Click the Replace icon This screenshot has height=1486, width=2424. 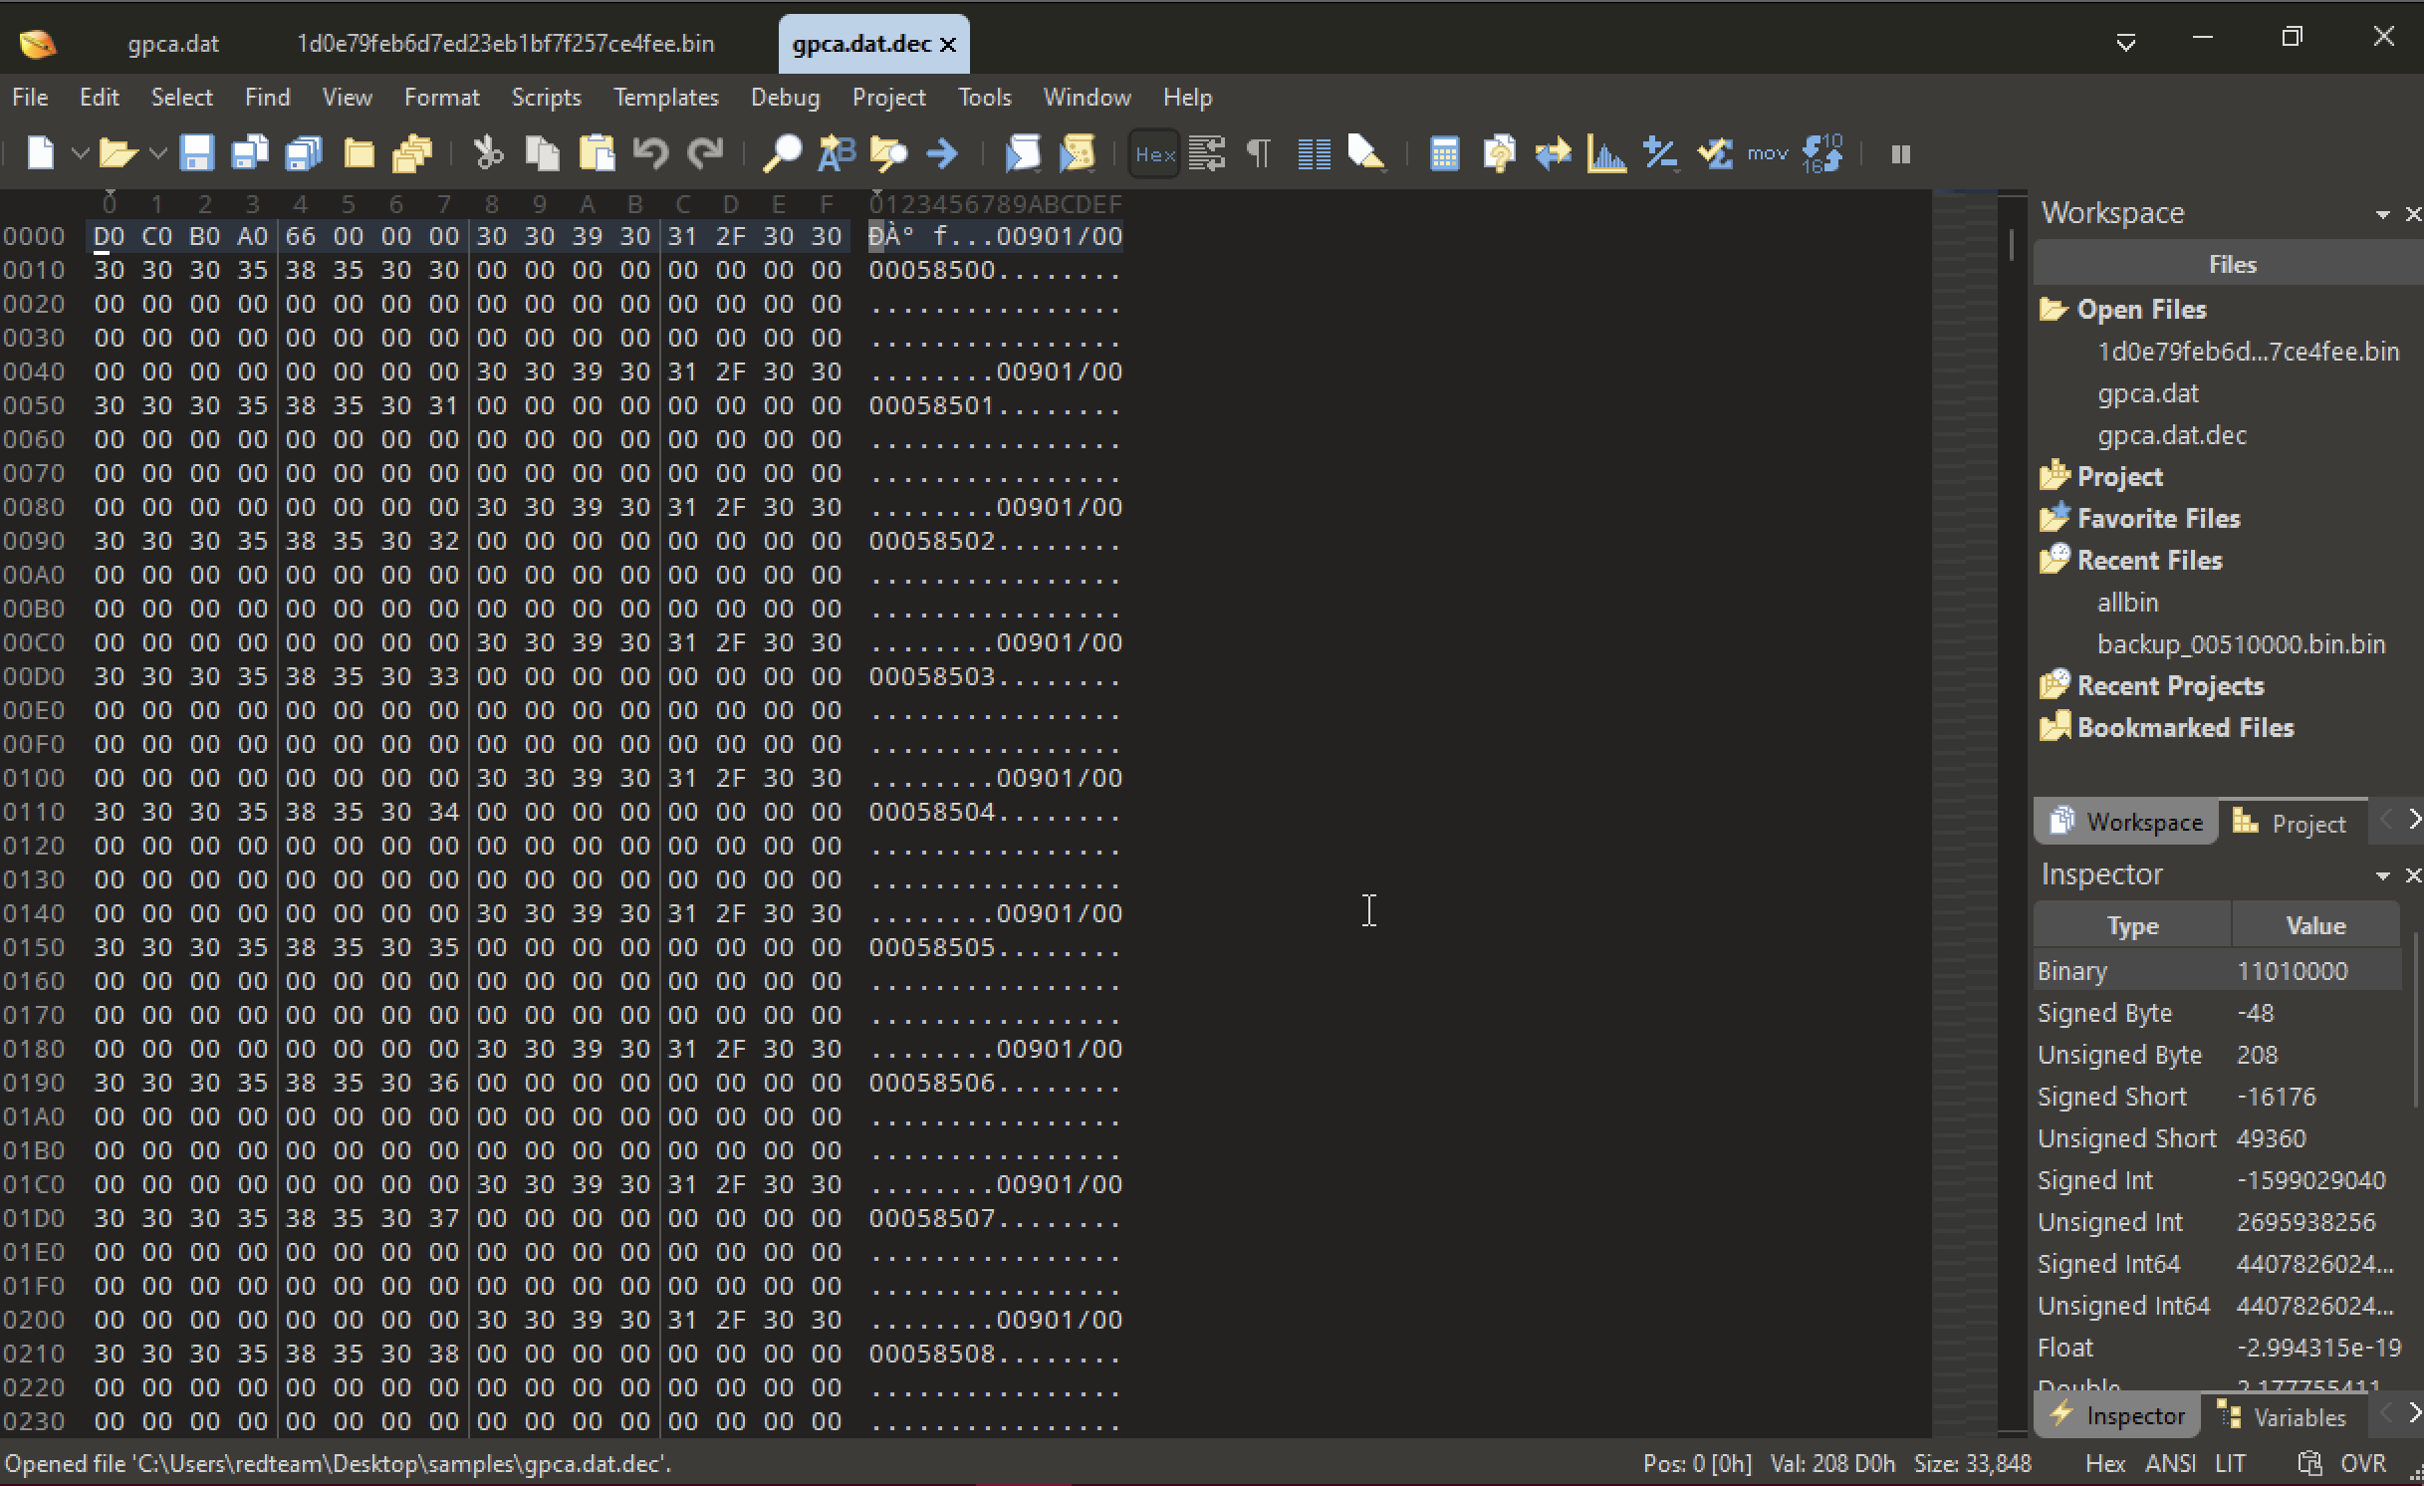836,154
